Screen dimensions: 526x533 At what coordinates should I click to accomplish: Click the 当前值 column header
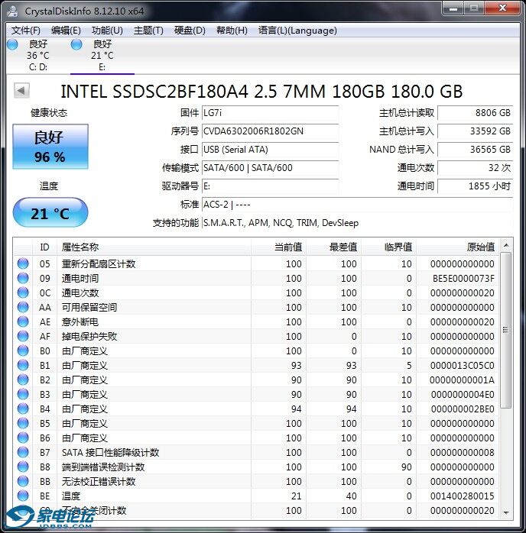tap(278, 247)
